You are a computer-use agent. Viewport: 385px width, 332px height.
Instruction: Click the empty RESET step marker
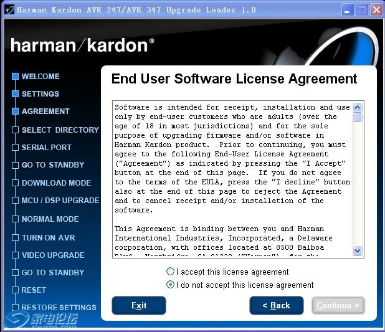pos(15,290)
